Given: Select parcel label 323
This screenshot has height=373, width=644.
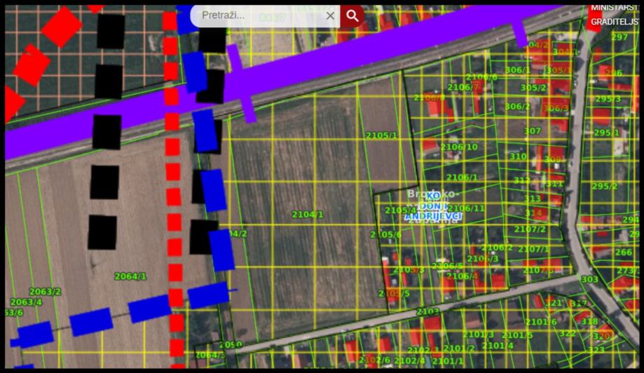Looking at the screenshot, I should click(x=596, y=350).
